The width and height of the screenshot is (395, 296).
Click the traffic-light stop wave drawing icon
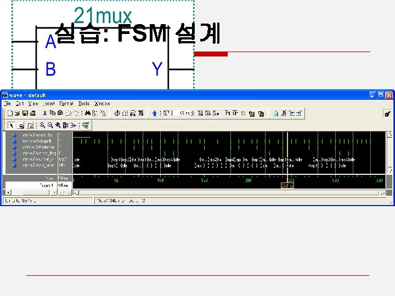[x=66, y=125]
